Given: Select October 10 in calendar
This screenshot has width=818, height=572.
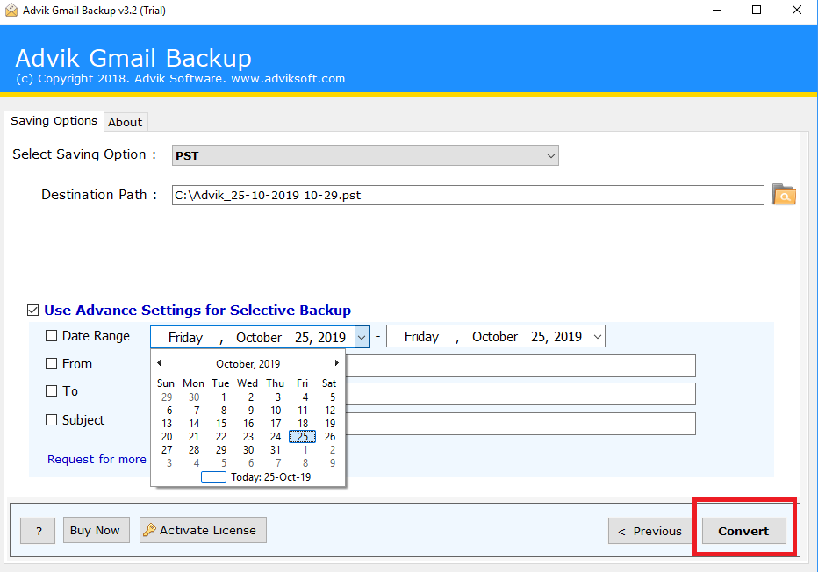Looking at the screenshot, I should click(276, 411).
